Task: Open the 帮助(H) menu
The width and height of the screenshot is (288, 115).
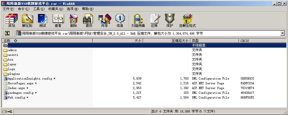Action: click(88, 9)
